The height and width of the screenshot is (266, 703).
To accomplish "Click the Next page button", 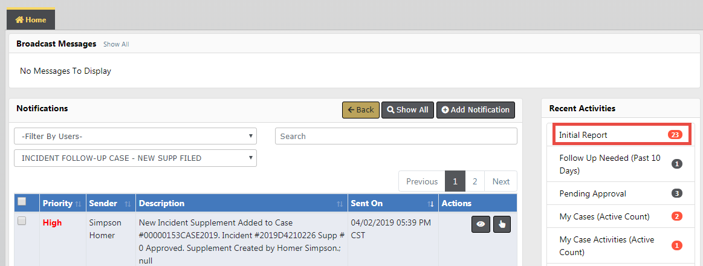I will pyautogui.click(x=501, y=181).
